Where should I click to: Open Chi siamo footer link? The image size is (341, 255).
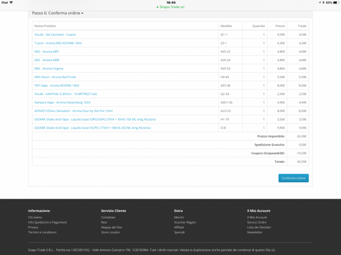[35, 217]
